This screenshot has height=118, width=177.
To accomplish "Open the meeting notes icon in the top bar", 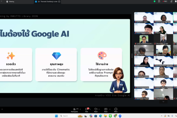I will pos(159,1).
